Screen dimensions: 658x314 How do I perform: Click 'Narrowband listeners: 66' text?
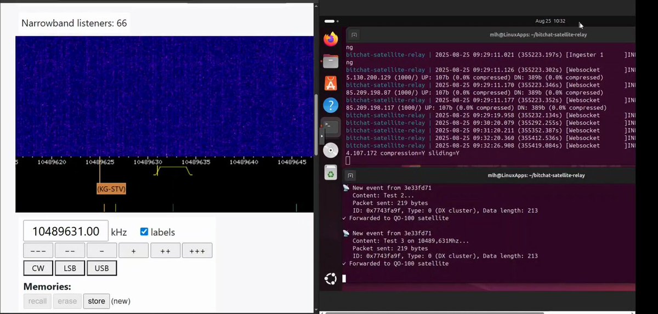74,23
